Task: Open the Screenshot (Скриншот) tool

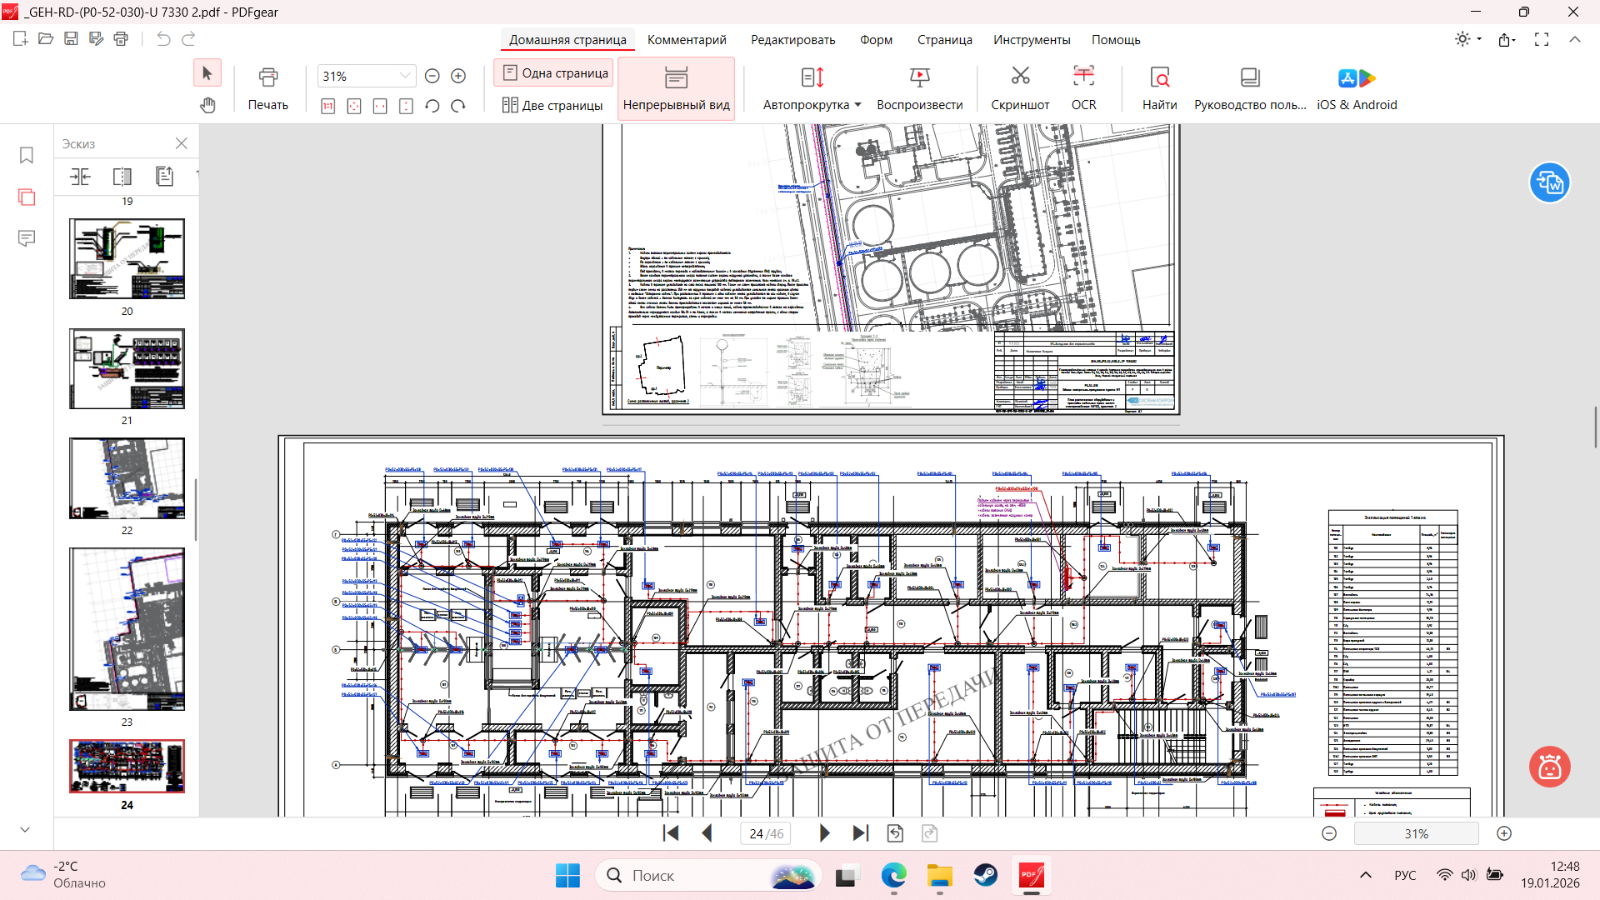Action: [x=1020, y=77]
